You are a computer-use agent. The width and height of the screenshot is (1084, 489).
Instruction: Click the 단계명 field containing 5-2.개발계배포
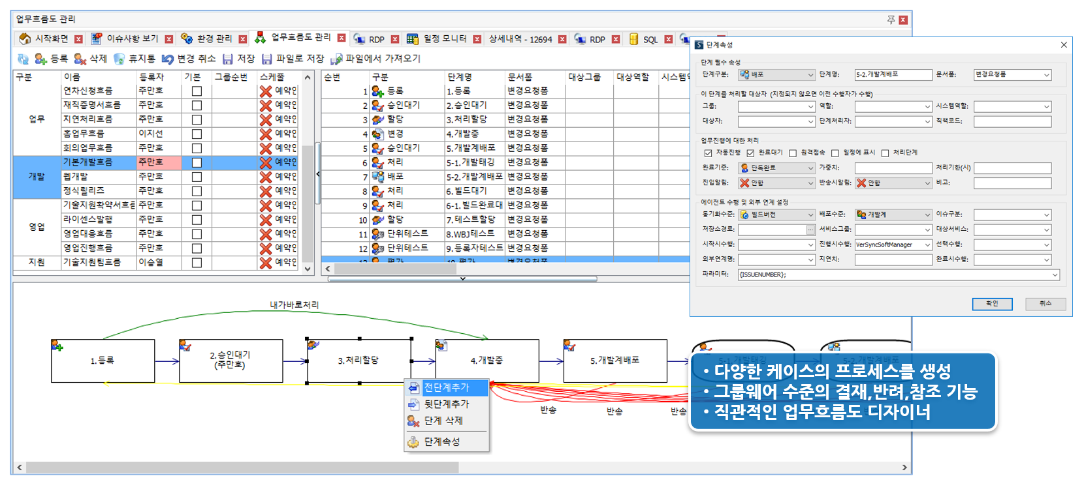point(893,75)
